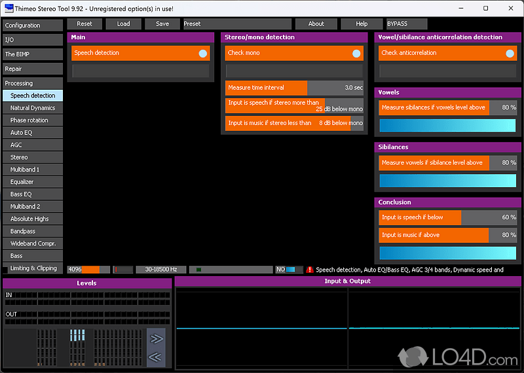Viewport: 524px width, 373px height.
Task: Tick the small box beside Limiting & Clipping
Action: 5,270
